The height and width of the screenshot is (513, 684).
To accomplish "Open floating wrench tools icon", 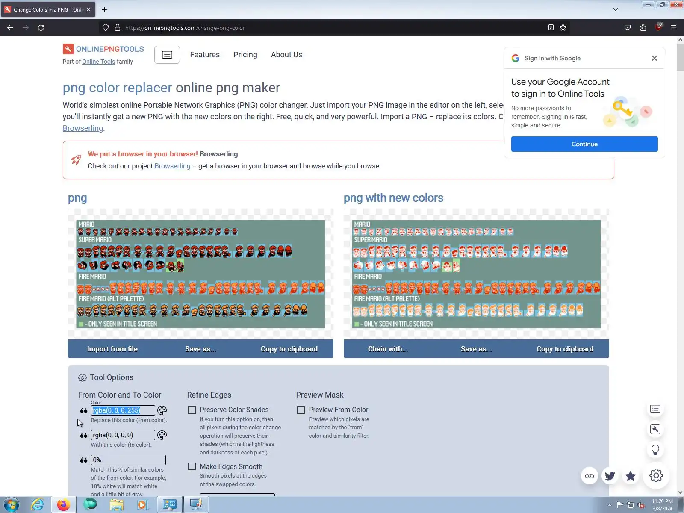I will point(655,429).
